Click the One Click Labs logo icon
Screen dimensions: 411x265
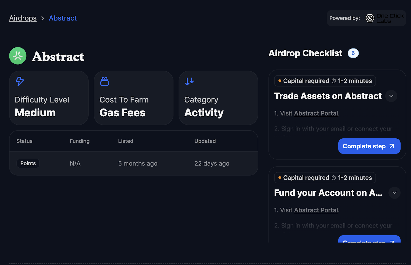(370, 18)
